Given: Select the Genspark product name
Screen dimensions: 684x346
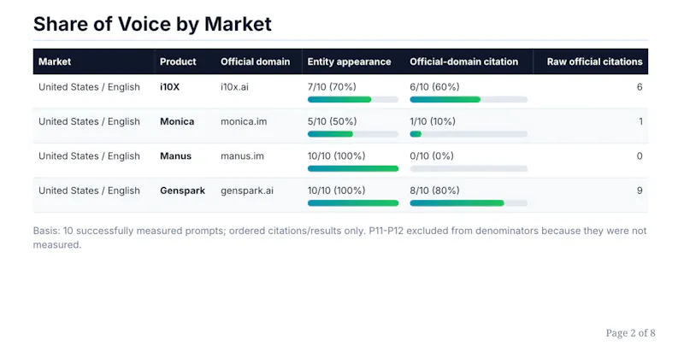Looking at the screenshot, I should tap(182, 191).
